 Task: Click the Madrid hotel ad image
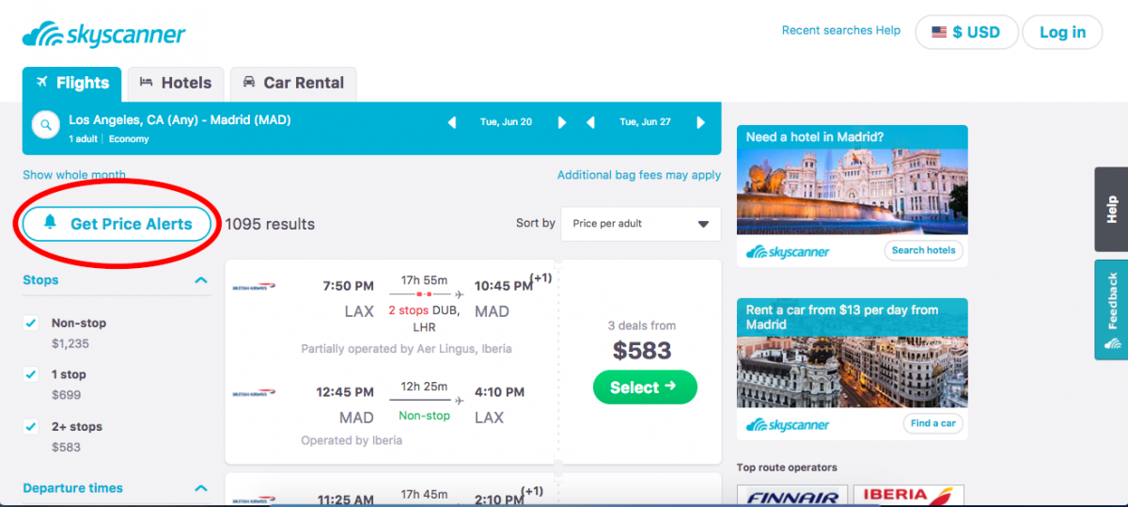click(x=852, y=190)
